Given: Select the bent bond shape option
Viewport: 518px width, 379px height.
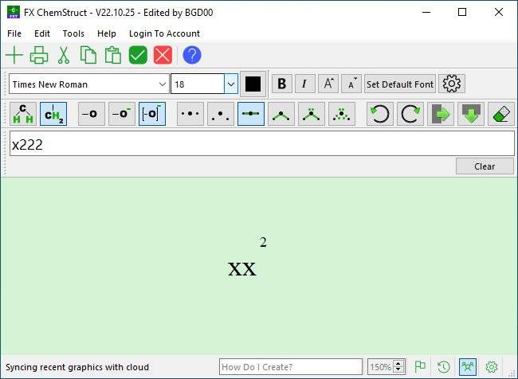Looking at the screenshot, I should [281, 114].
